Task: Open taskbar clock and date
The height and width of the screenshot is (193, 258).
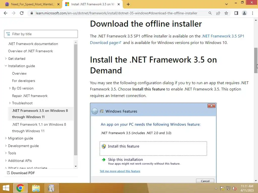Action: pos(247,188)
